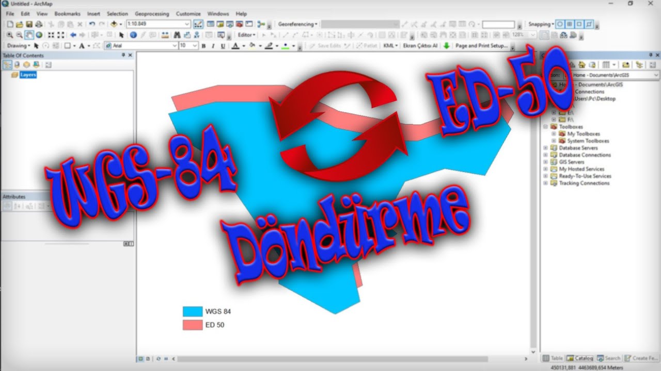Save the map document
Image resolution: width=661 pixels, height=371 pixels.
pos(29,24)
